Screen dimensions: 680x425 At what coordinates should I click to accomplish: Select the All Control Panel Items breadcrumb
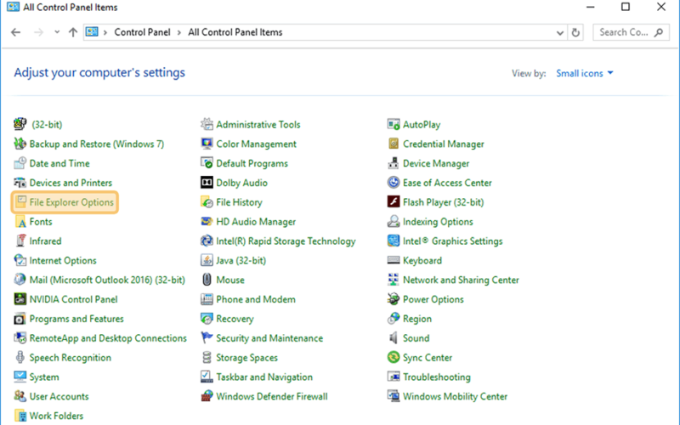[x=235, y=32]
